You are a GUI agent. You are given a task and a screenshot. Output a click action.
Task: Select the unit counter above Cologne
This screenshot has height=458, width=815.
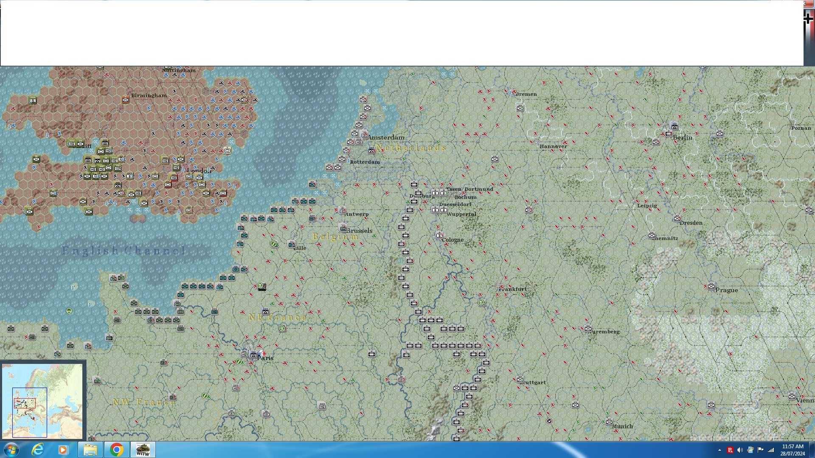point(439,235)
